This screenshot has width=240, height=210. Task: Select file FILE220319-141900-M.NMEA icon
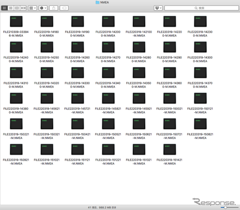pyautogui.click(x=78, y=22)
